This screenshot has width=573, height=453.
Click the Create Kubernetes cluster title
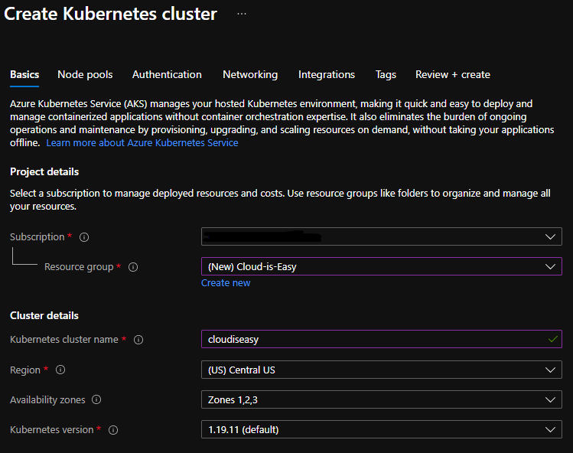(x=110, y=14)
